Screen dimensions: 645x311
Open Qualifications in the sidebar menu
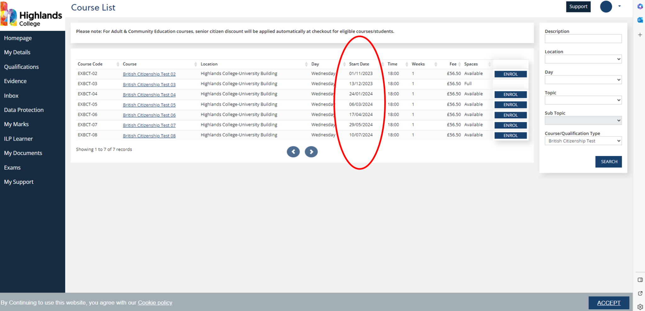pyautogui.click(x=21, y=67)
